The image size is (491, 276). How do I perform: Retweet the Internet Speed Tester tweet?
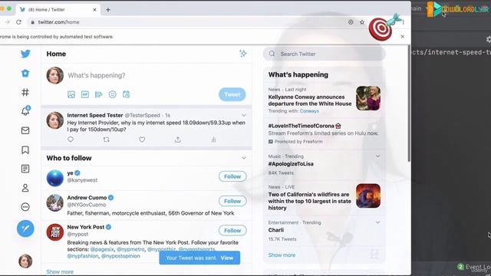point(107,140)
